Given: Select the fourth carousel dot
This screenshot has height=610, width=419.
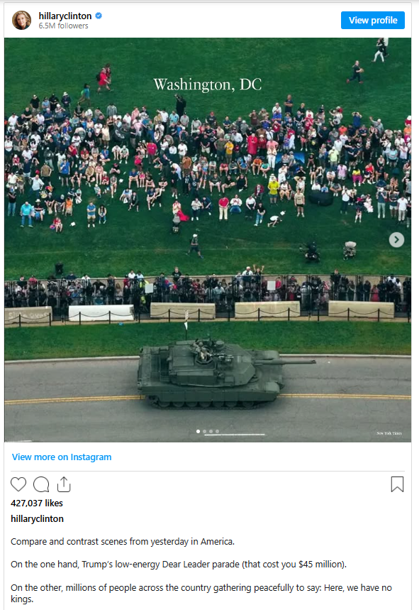Looking at the screenshot, I should [217, 431].
